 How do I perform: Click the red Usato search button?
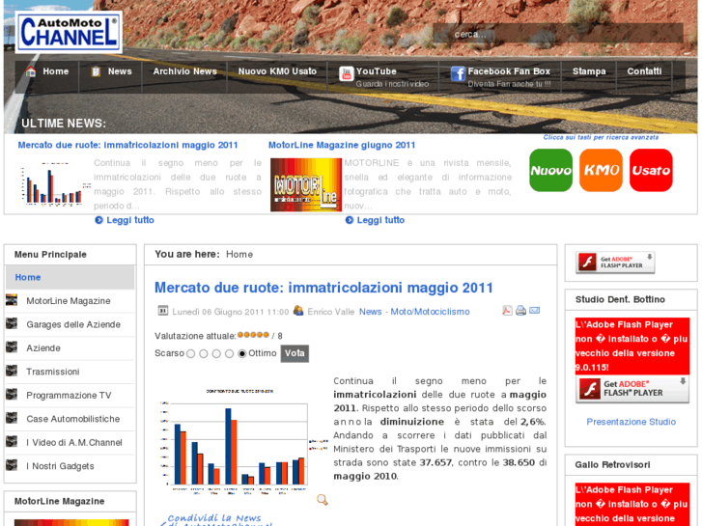[x=651, y=170]
